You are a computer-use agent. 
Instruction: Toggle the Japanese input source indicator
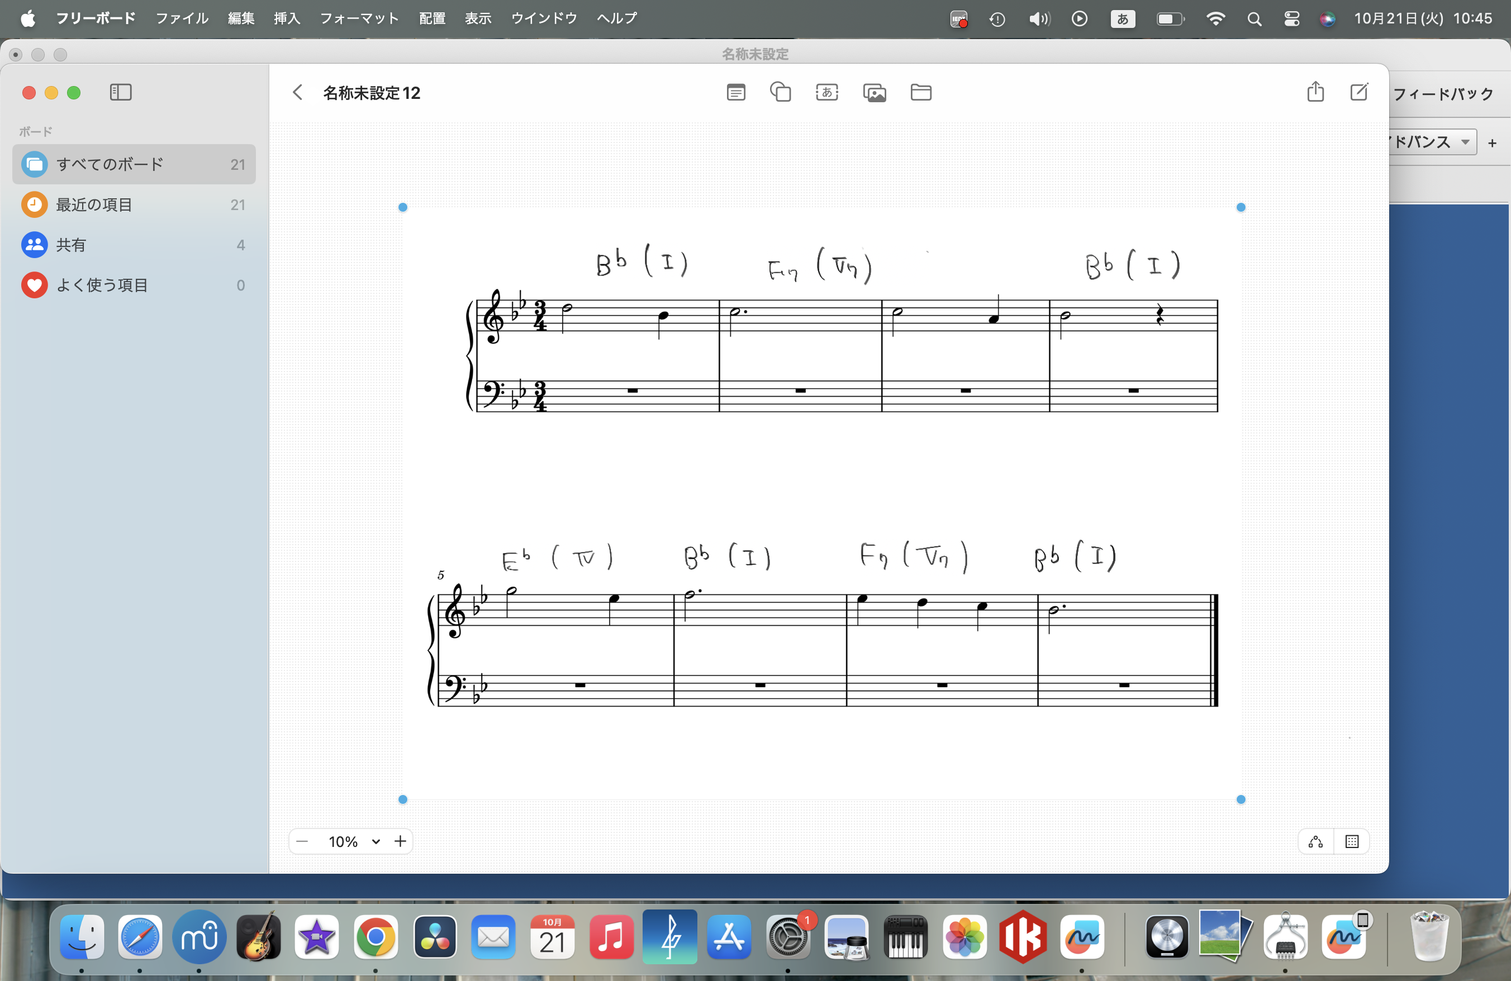pos(1123,19)
